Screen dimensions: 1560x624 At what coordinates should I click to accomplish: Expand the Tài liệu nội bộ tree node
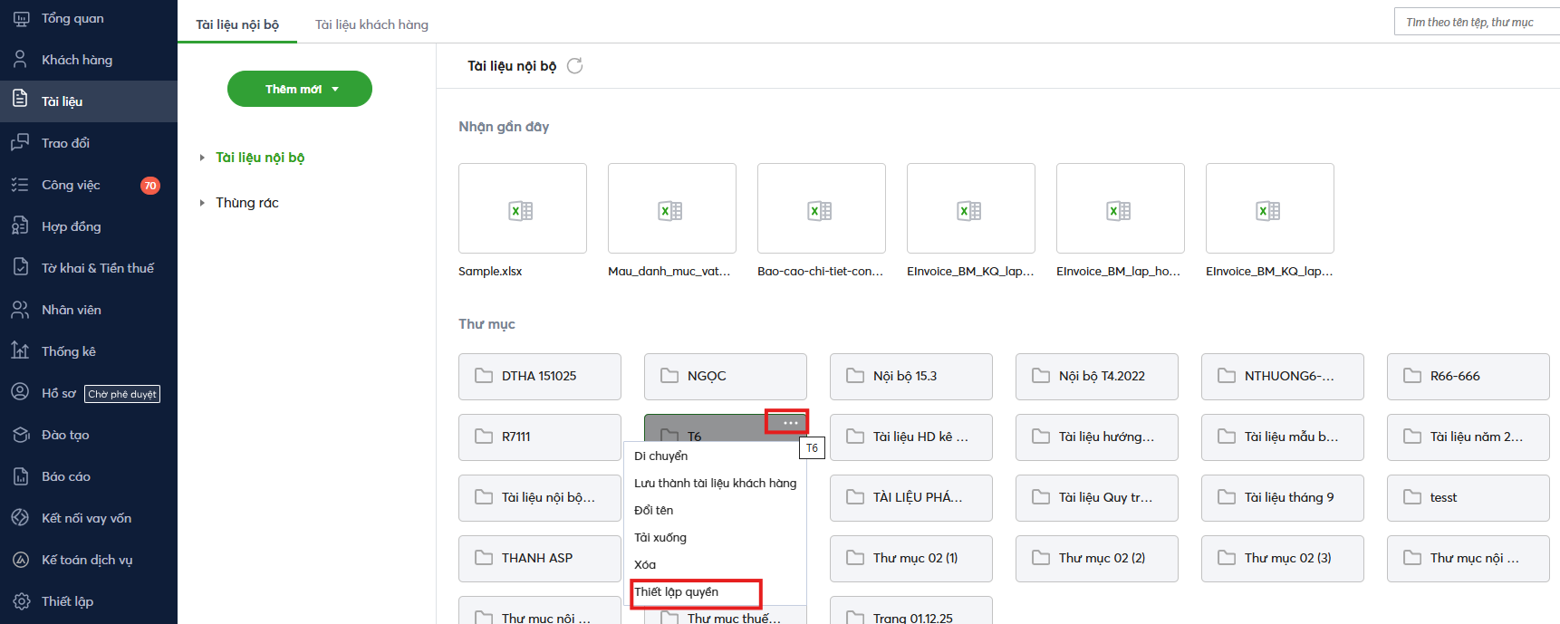pos(202,158)
